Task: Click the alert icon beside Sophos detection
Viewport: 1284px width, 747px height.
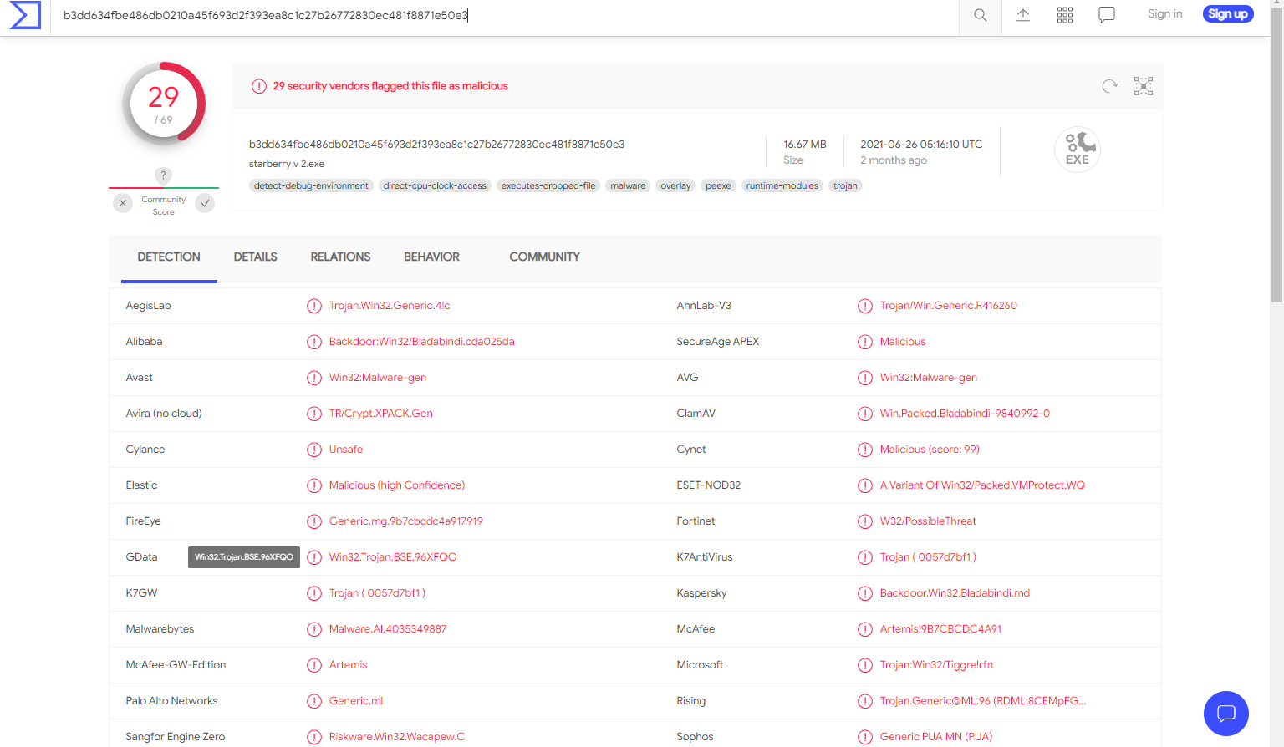Action: [865, 737]
